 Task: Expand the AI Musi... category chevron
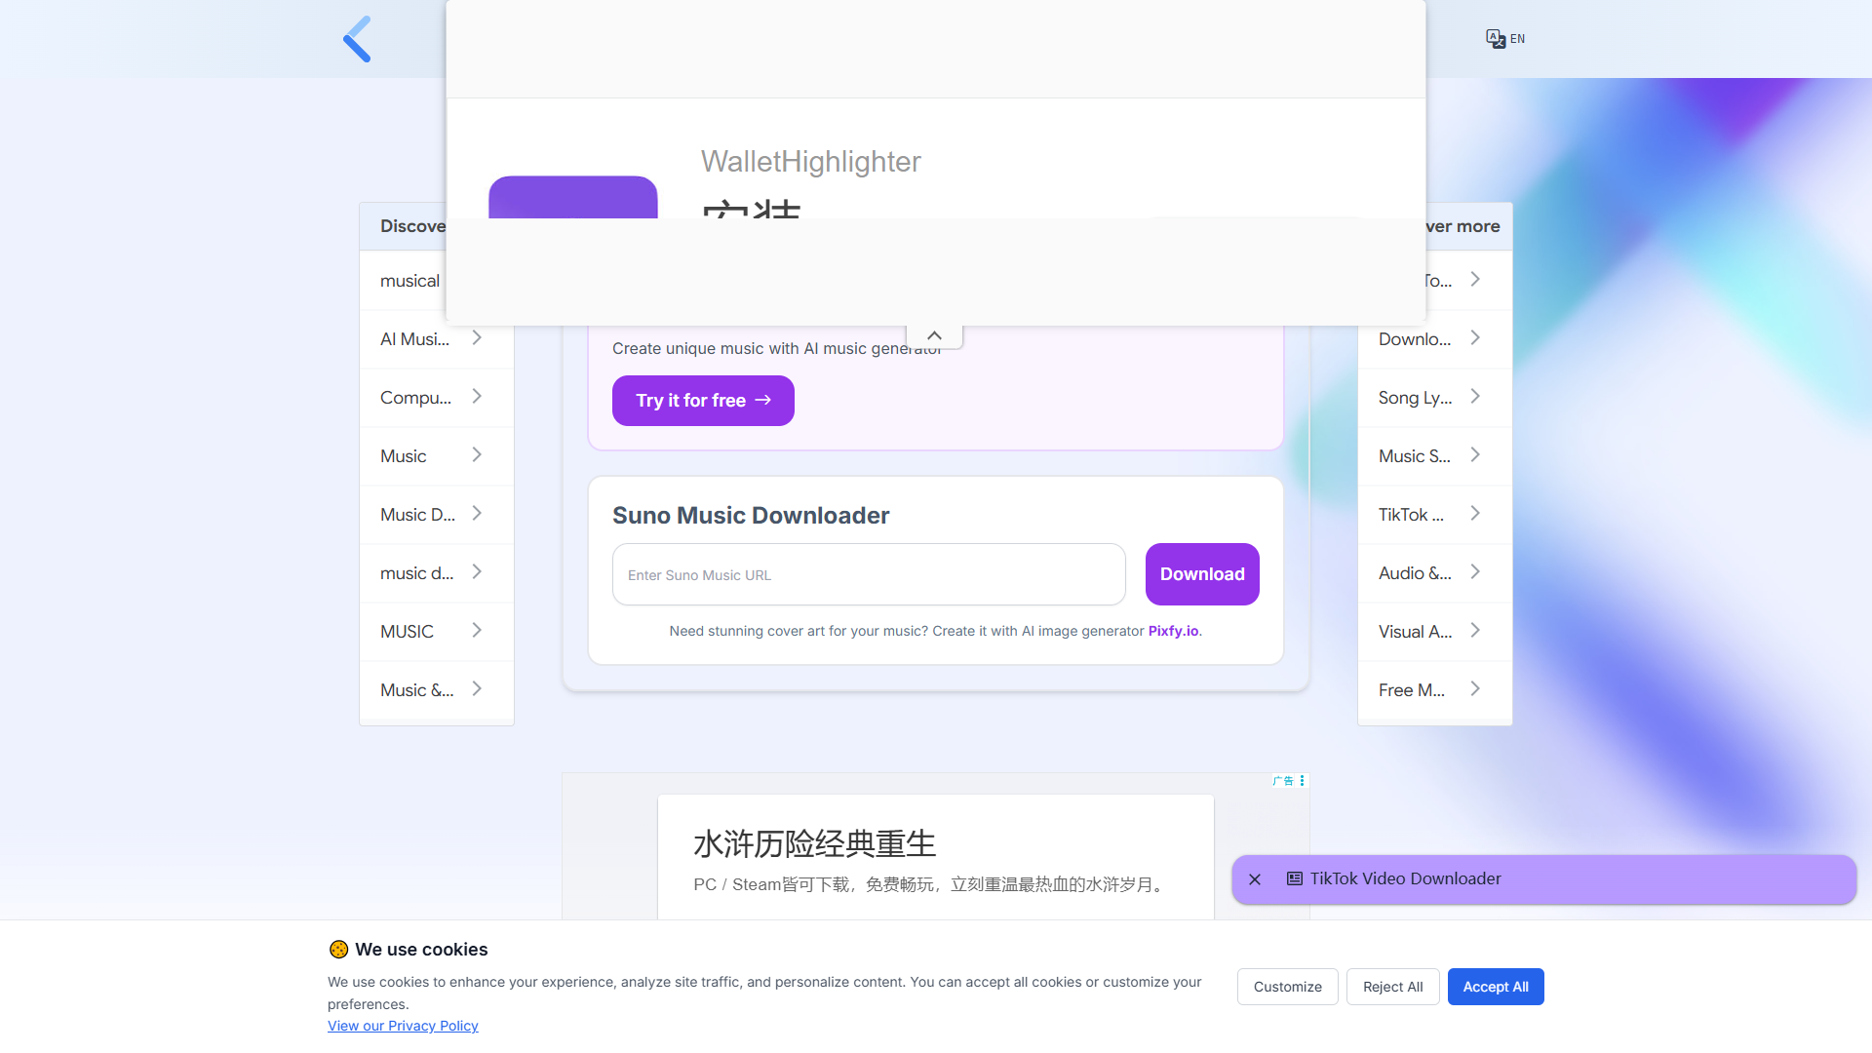(x=477, y=338)
